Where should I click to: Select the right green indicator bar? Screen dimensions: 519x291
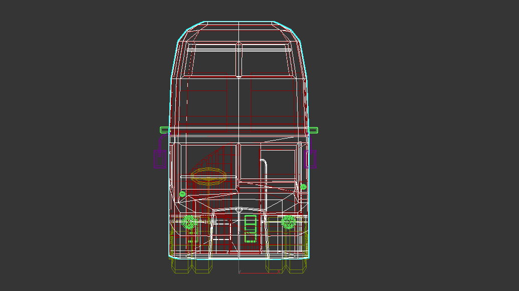pyautogui.click(x=313, y=130)
